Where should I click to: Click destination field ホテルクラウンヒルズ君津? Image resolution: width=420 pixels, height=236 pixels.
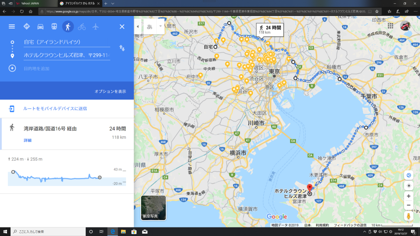67,55
